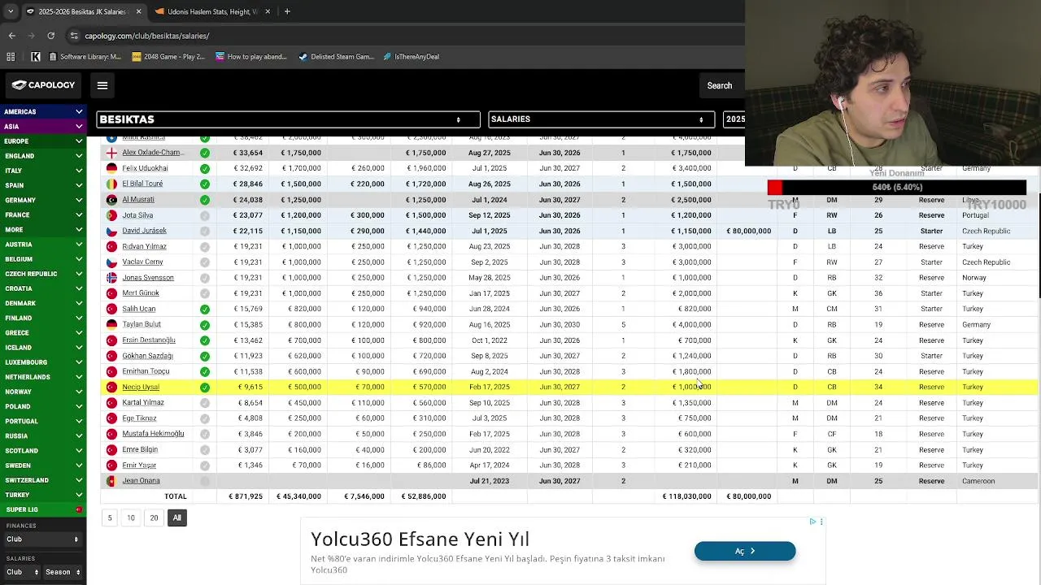Open the 2025 season selector
Screen dimensions: 1041x585
tap(734, 119)
